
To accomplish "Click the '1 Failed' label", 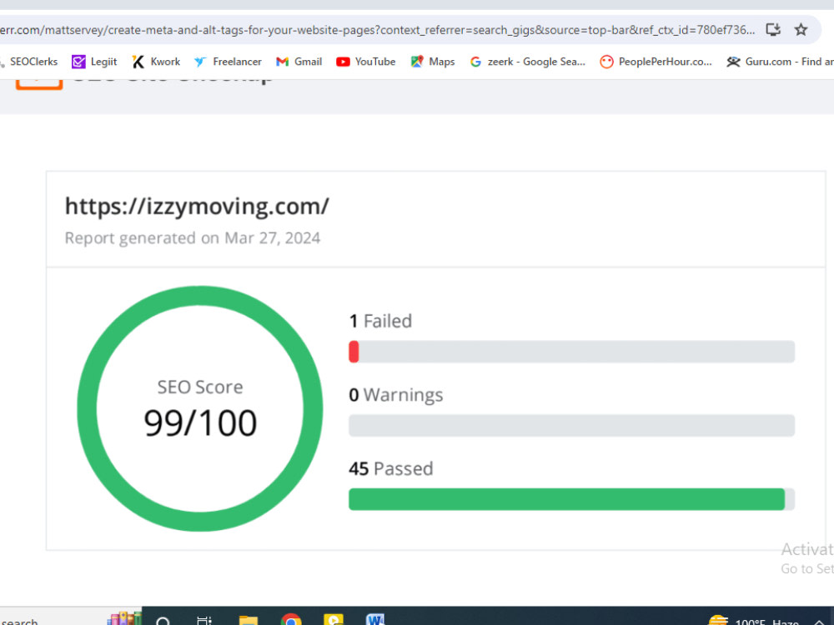I will point(380,321).
